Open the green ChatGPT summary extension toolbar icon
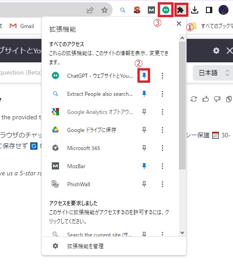This screenshot has height=273, width=233. tap(166, 10)
